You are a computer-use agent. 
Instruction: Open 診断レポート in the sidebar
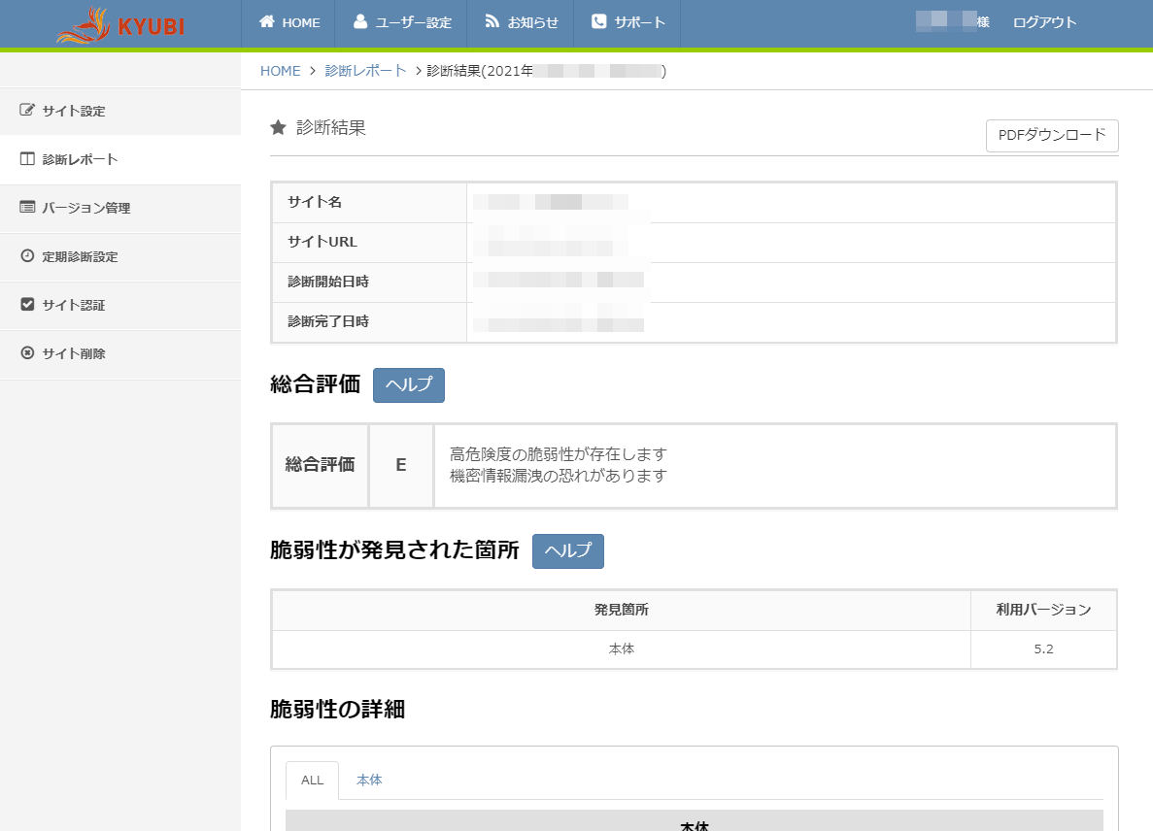point(80,159)
